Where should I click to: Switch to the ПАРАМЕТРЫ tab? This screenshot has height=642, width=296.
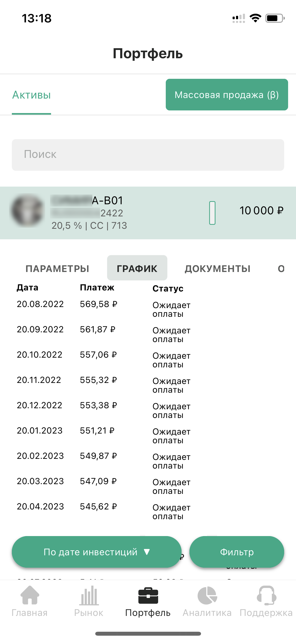[57, 269]
